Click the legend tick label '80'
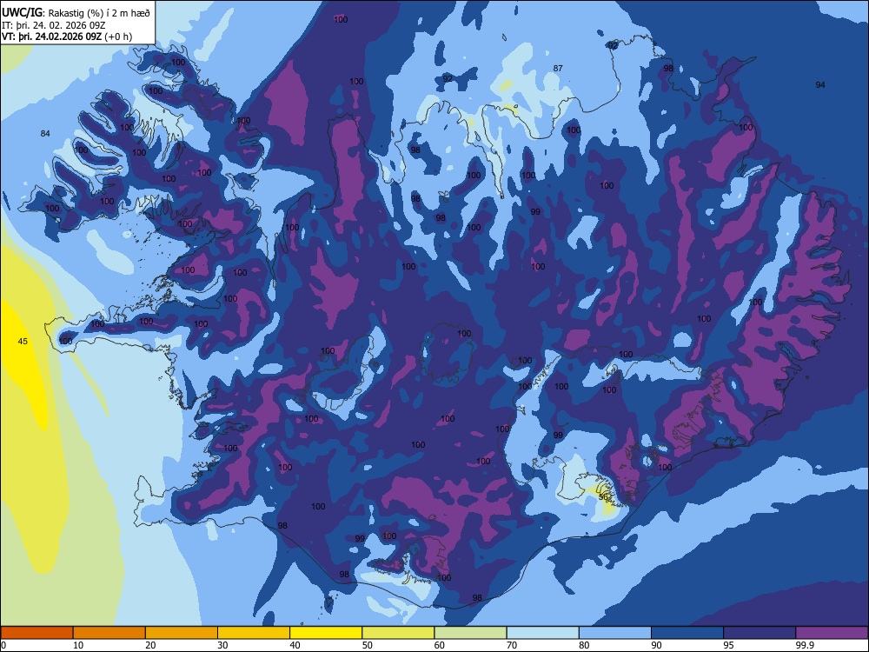Image resolution: width=869 pixels, height=652 pixels. click(x=584, y=645)
